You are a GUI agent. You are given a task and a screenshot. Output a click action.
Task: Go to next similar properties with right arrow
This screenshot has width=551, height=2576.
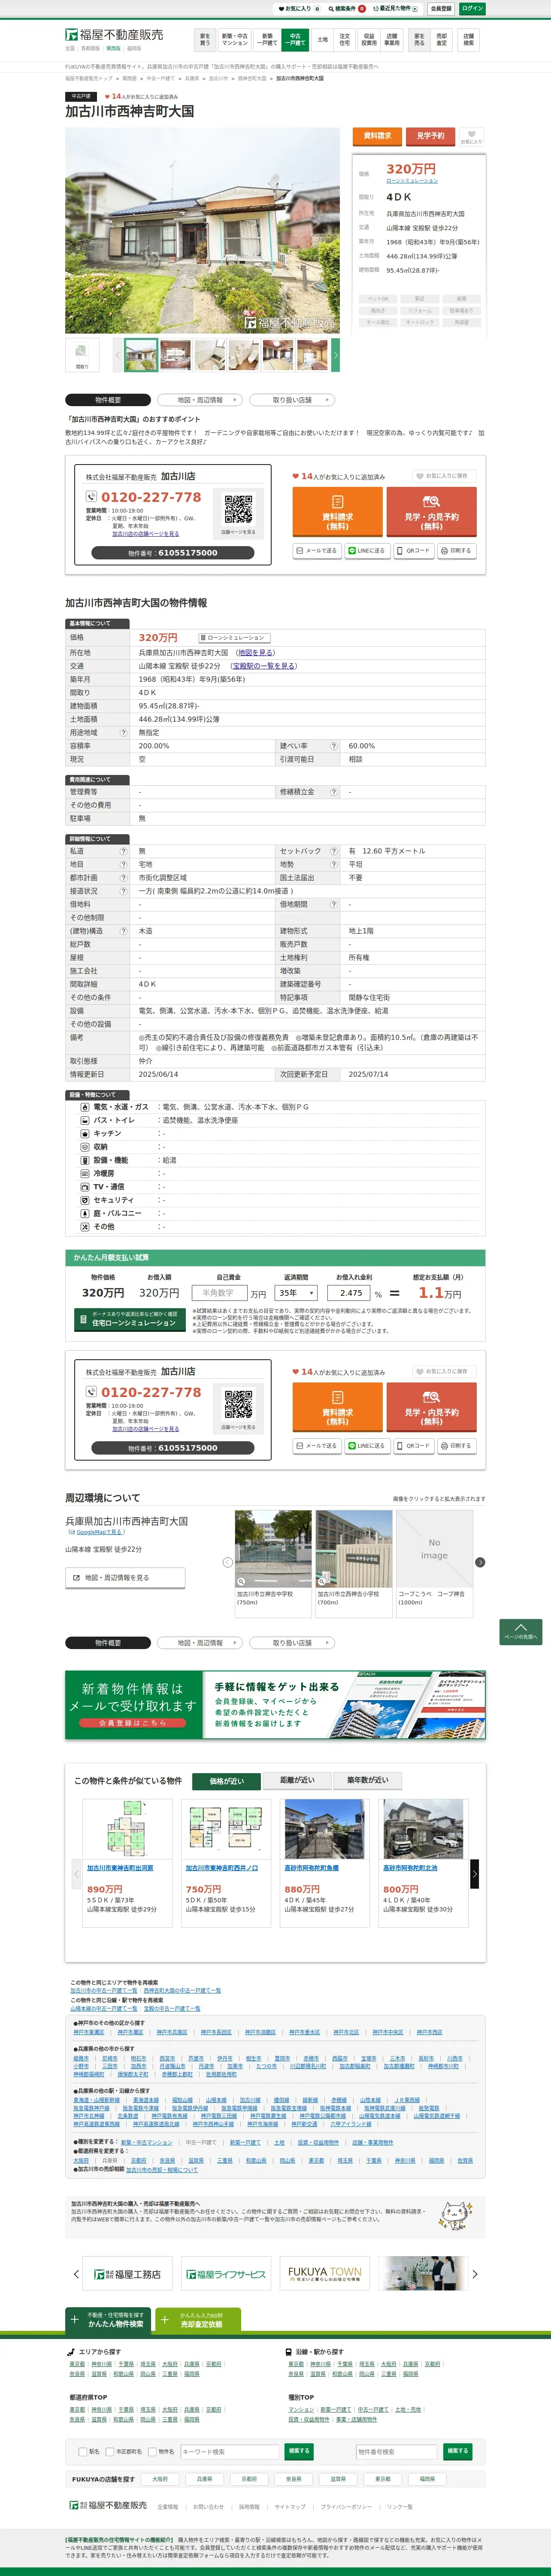pyautogui.click(x=475, y=1873)
